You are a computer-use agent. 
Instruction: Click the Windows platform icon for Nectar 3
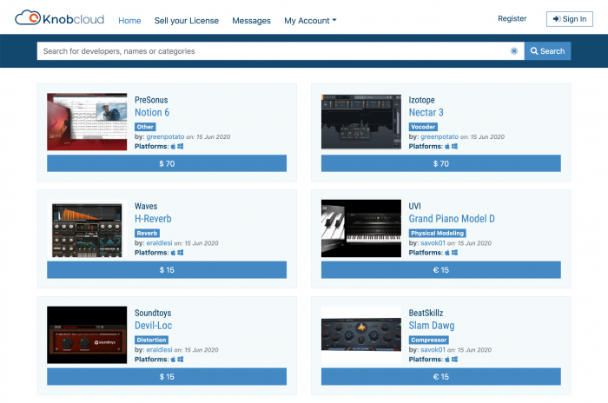(454, 146)
